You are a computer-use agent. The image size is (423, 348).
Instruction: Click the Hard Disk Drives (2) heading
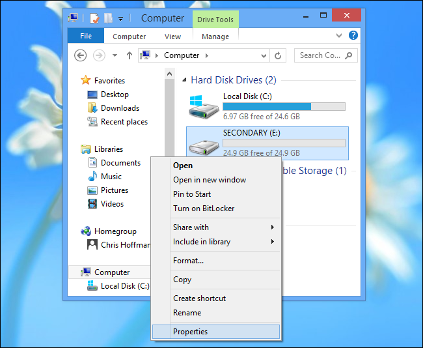click(234, 80)
